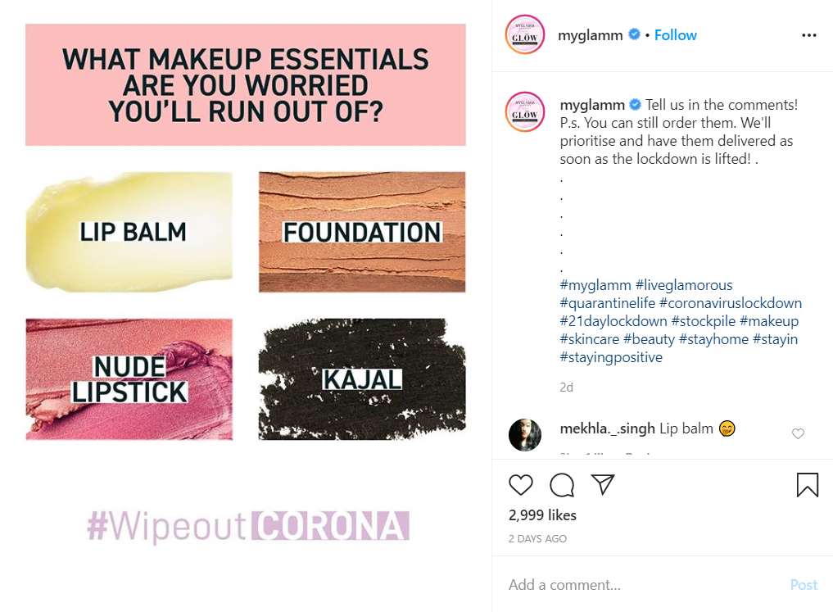The height and width of the screenshot is (612, 833).
Task: Open myglamm username in header
Action: (x=590, y=35)
